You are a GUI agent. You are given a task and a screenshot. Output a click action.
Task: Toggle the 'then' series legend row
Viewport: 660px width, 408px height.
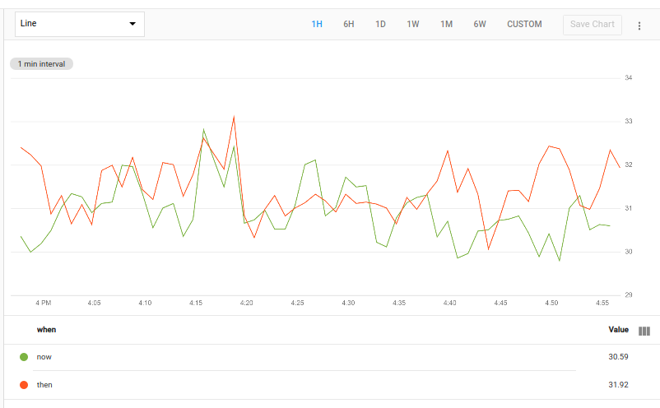[x=44, y=385]
